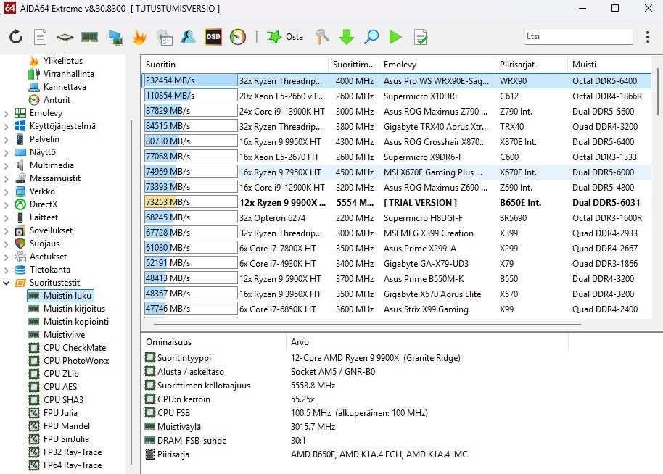Select Virranhallinta in the tree

(x=68, y=74)
